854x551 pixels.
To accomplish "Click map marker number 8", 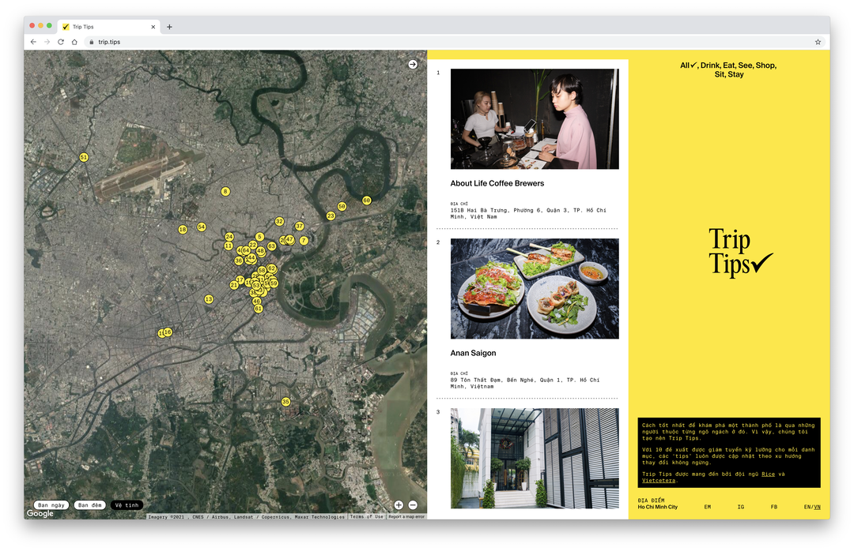I will (225, 192).
